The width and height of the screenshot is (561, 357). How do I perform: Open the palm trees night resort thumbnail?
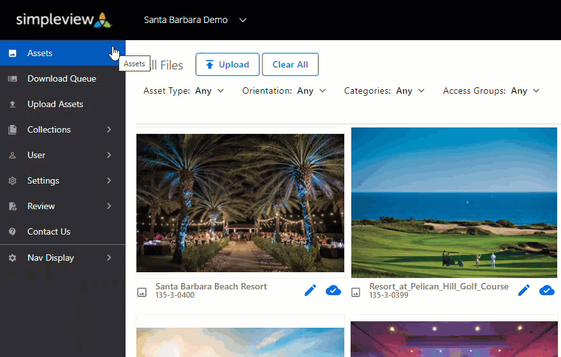tap(240, 203)
